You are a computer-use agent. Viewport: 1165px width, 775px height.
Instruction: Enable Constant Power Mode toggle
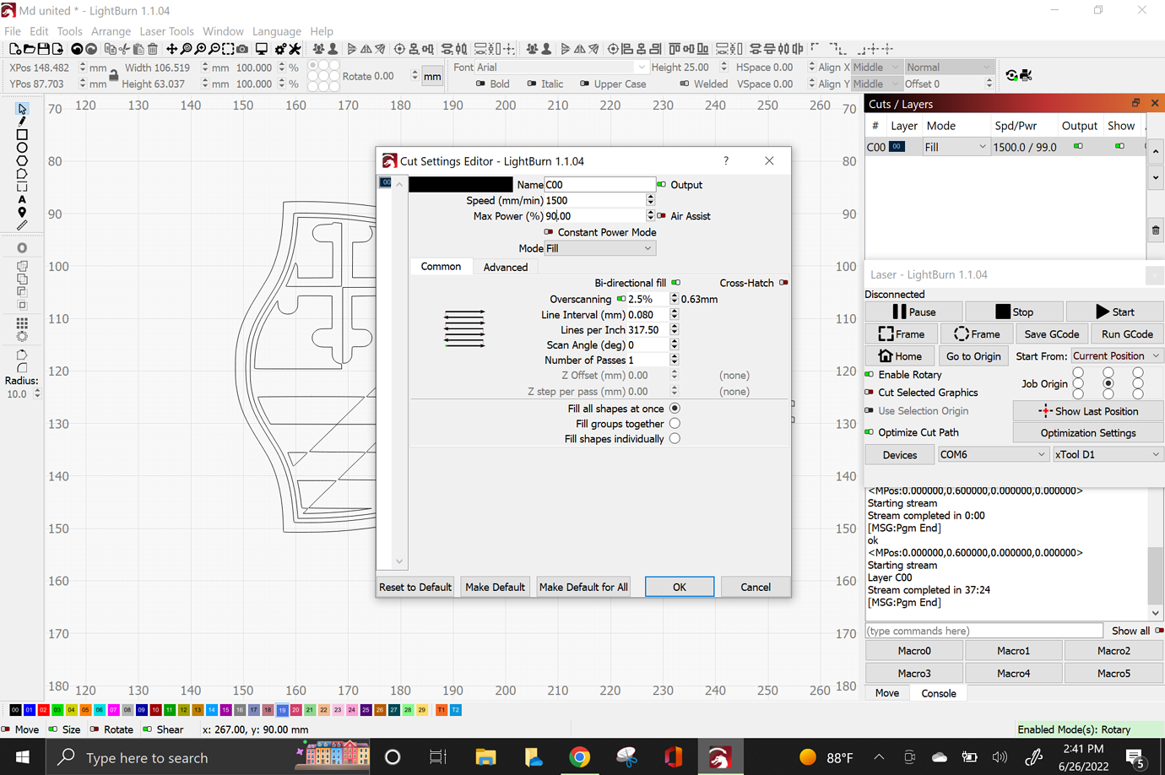click(549, 232)
